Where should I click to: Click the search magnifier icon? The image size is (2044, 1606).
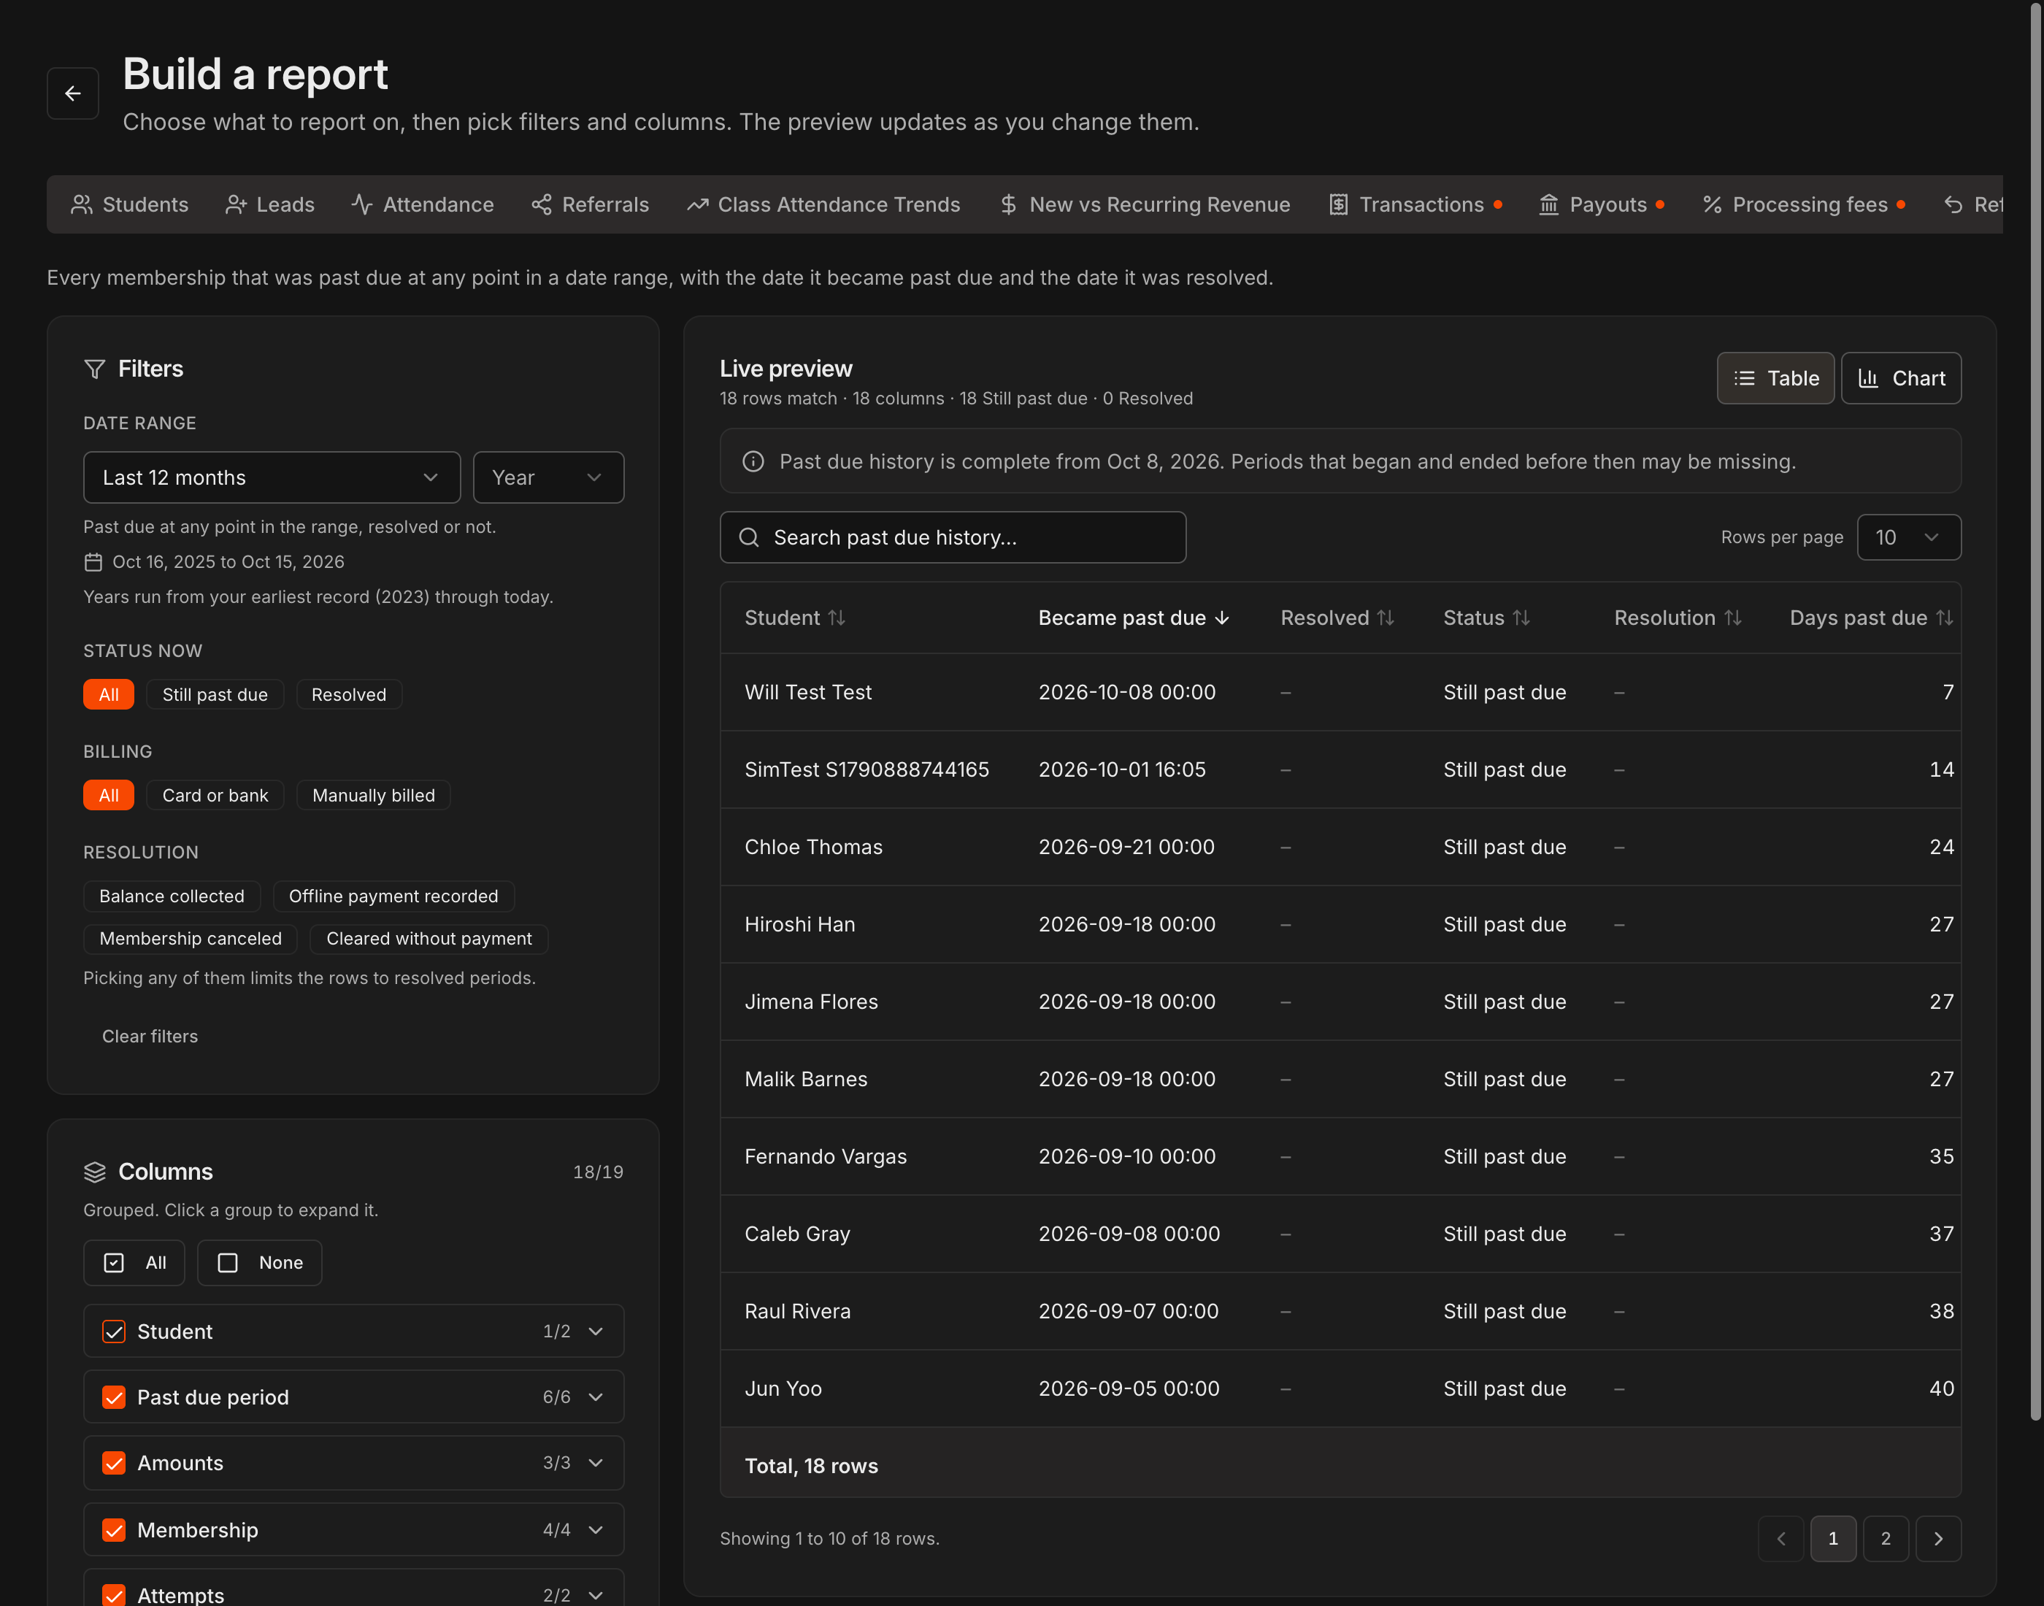point(748,537)
